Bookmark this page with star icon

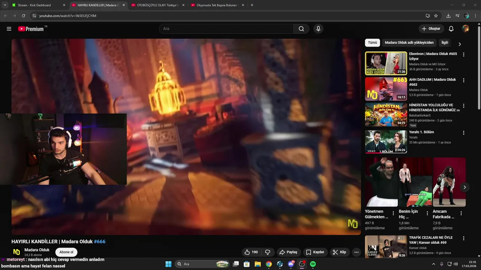(436, 16)
